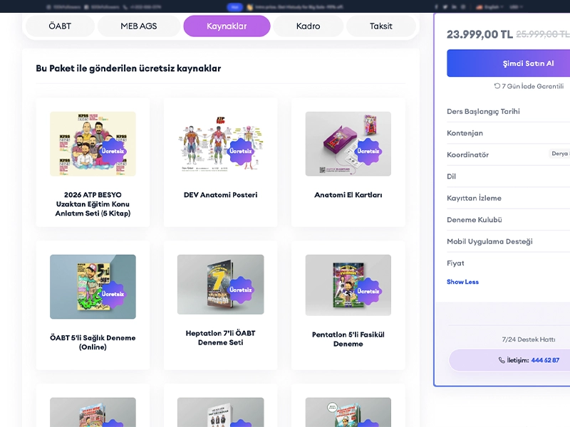
Task: Click the Pentatlon 5'li Fasikül Deneme title
Action: tap(348, 339)
